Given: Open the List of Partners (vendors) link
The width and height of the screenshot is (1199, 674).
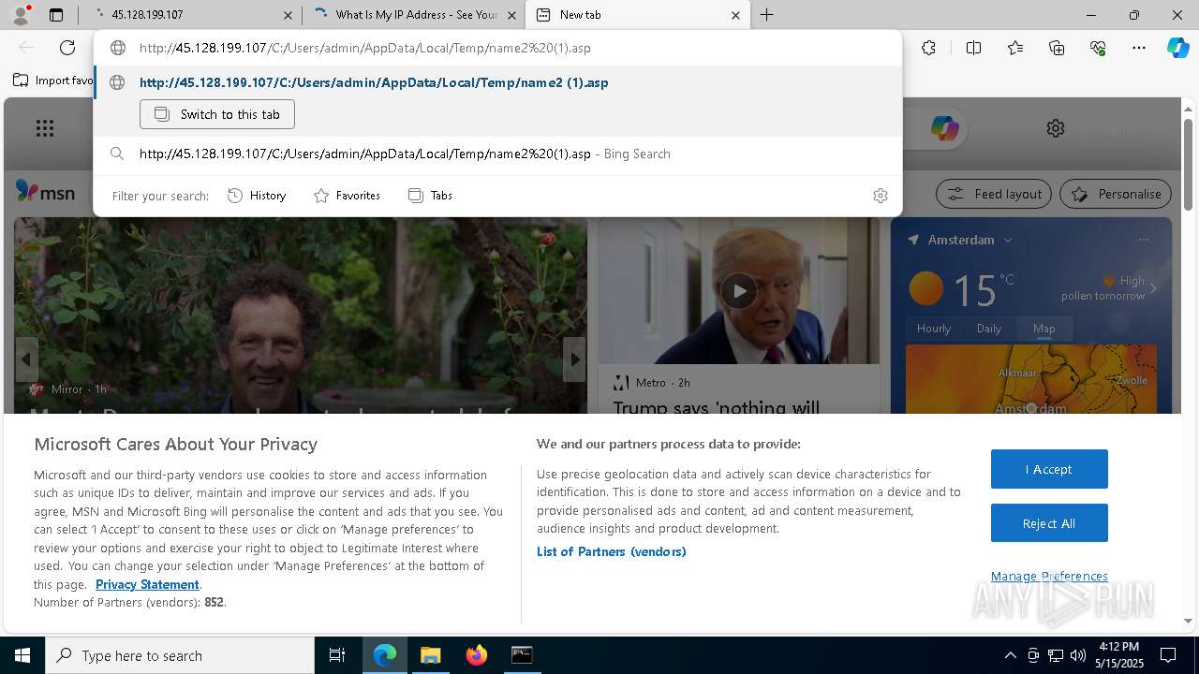Looking at the screenshot, I should [612, 551].
